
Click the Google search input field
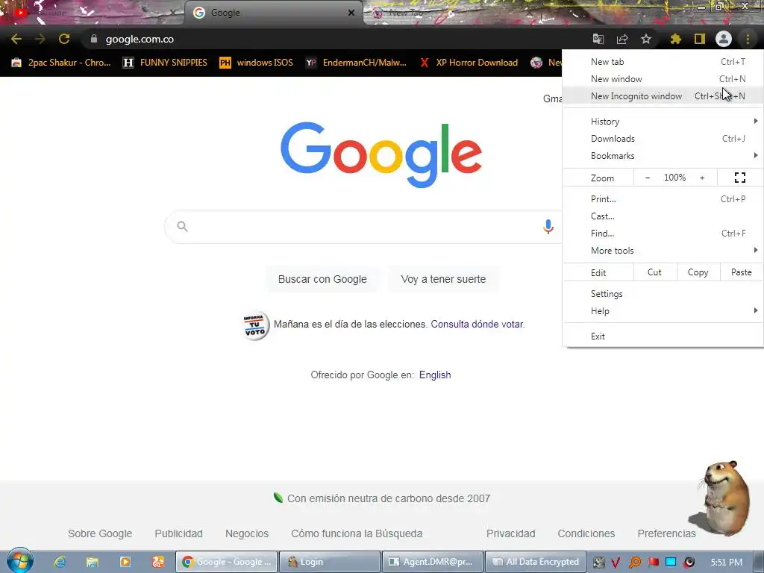pyautogui.click(x=363, y=227)
